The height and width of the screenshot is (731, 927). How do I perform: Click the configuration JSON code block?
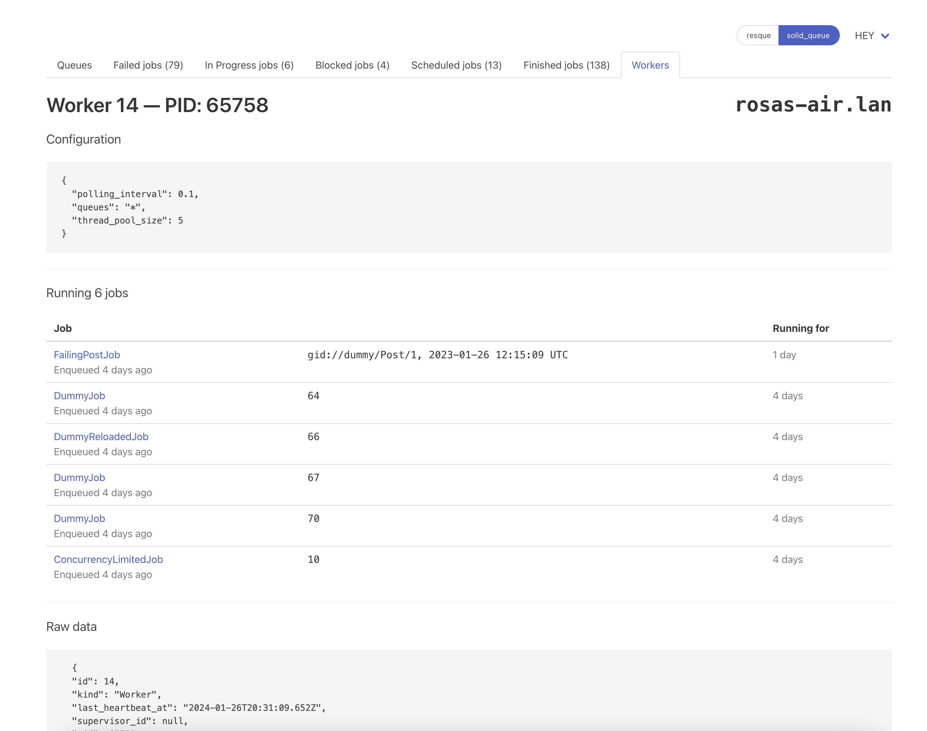pos(469,207)
